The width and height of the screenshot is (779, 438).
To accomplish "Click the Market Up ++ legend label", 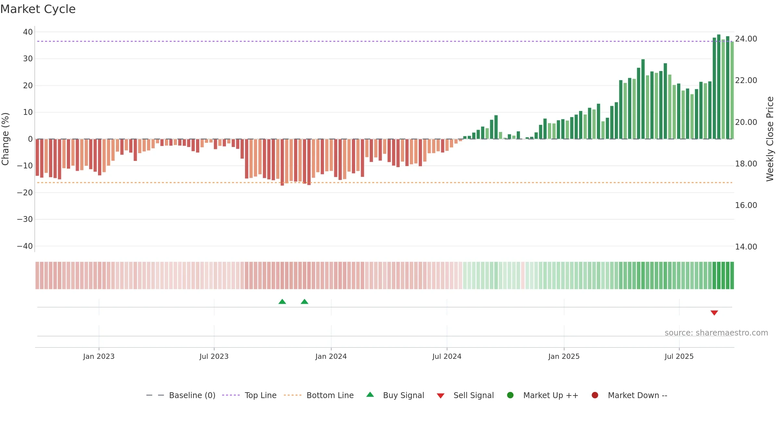I will pyautogui.click(x=551, y=395).
